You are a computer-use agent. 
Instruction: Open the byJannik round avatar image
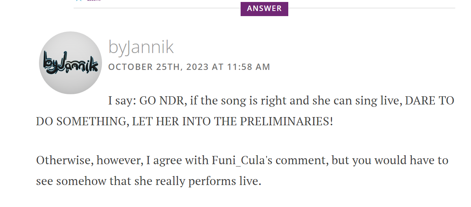70,63
